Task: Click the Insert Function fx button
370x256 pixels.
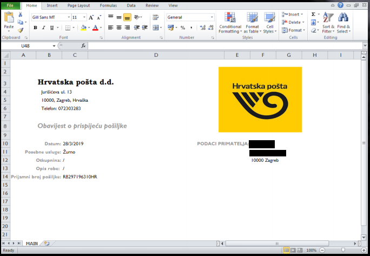Action: [x=83, y=46]
